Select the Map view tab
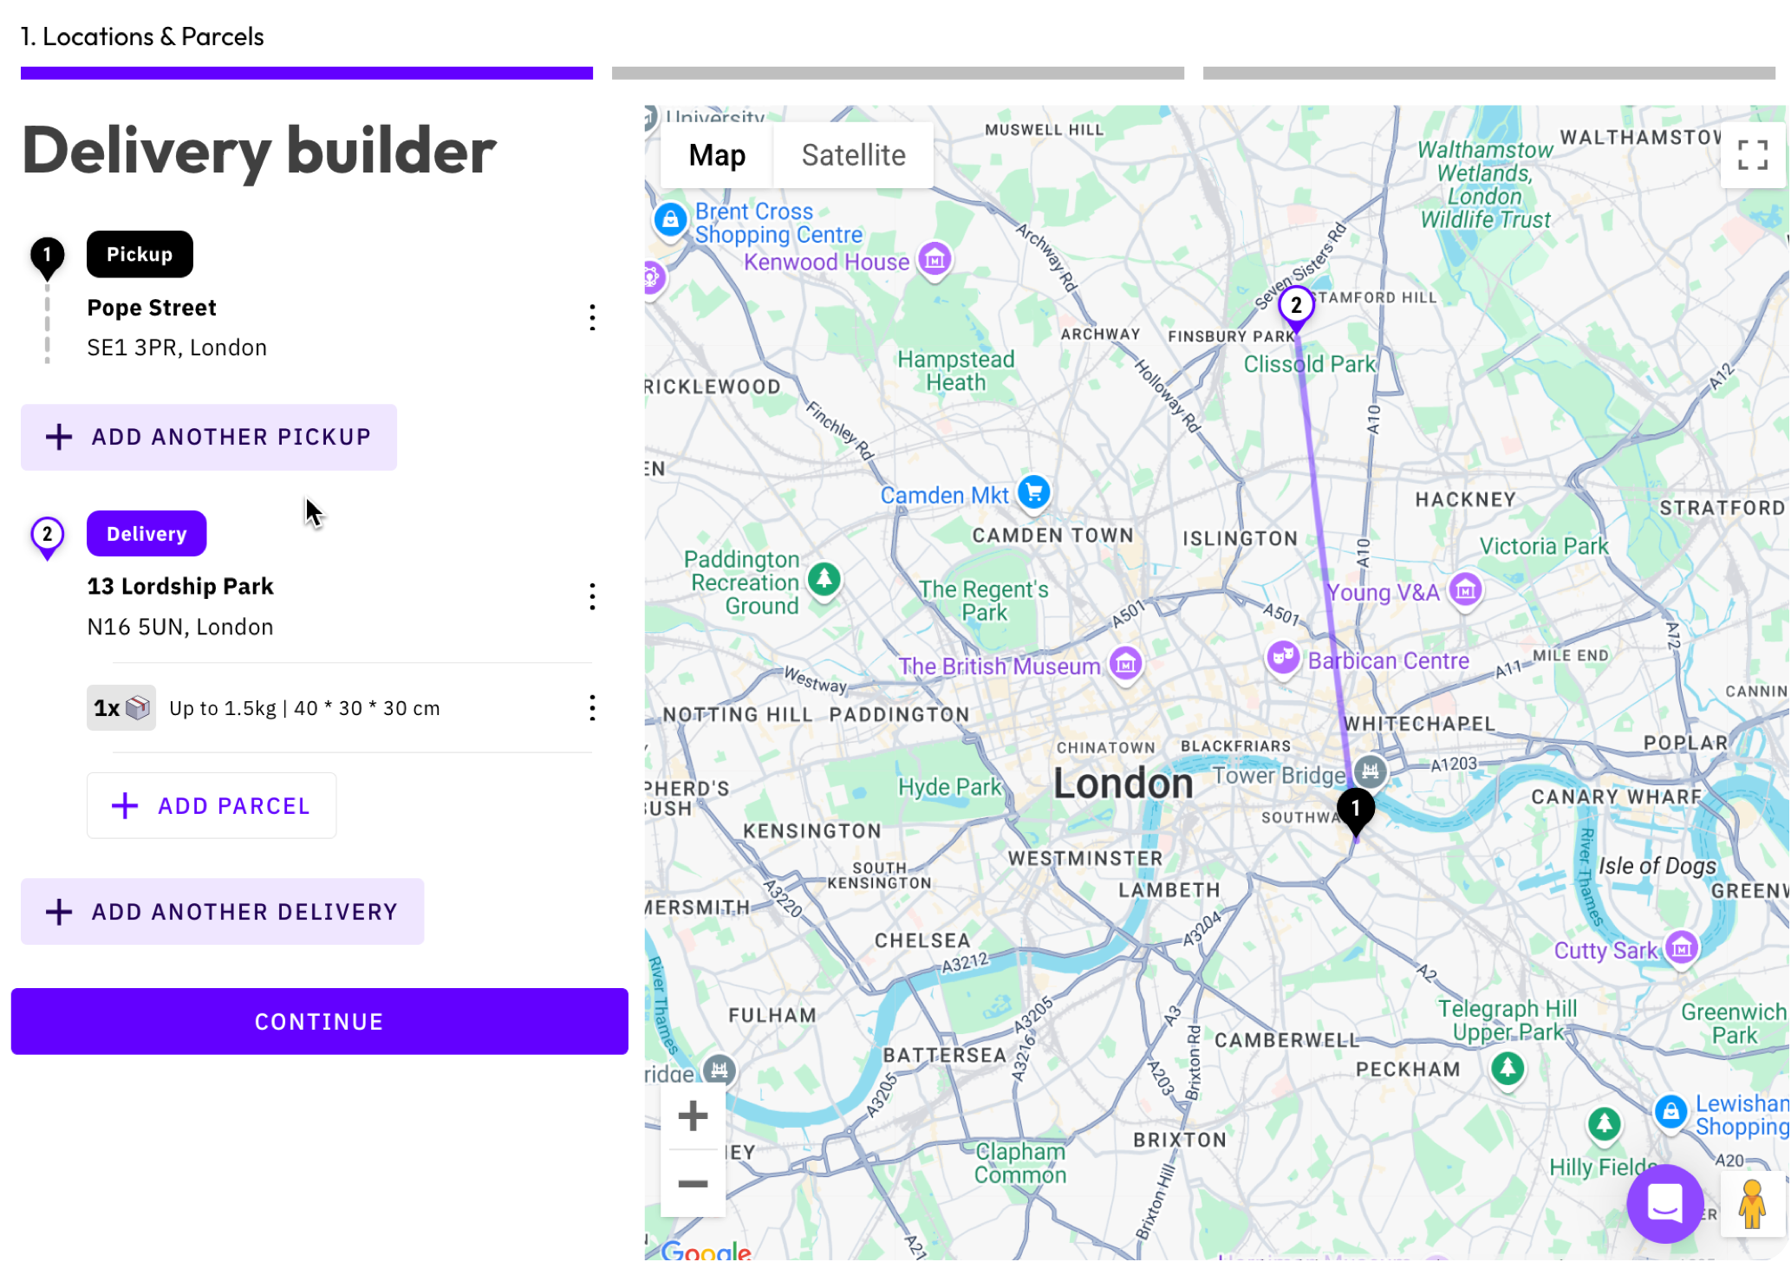The width and height of the screenshot is (1791, 1262). click(x=717, y=155)
